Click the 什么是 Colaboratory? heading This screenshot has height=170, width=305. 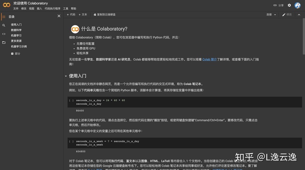click(104, 29)
